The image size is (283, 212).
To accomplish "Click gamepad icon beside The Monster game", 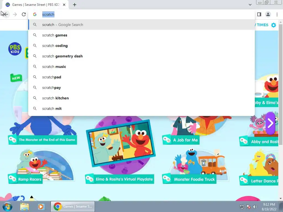I will click(x=12, y=139).
